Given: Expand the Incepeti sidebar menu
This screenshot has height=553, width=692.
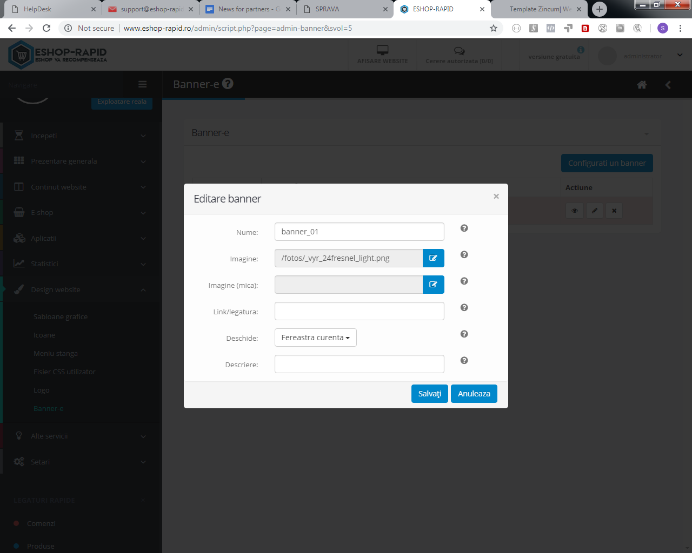Looking at the screenshot, I should coord(81,136).
